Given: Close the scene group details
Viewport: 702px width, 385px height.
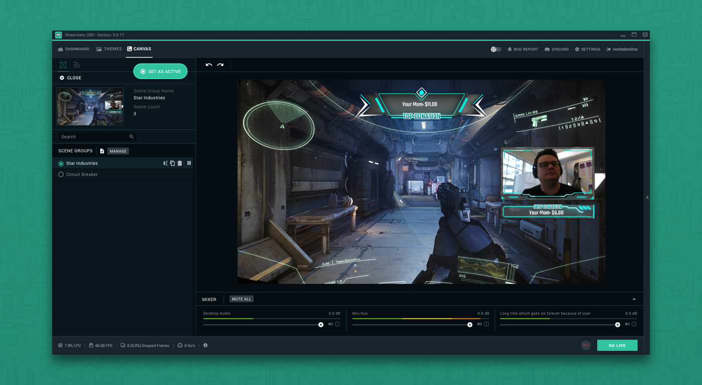Looking at the screenshot, I should coord(70,78).
